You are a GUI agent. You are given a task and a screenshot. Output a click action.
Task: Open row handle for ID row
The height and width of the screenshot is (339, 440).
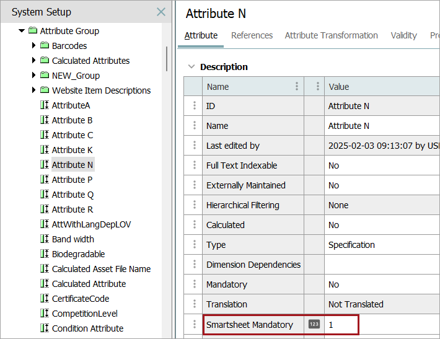(194, 105)
